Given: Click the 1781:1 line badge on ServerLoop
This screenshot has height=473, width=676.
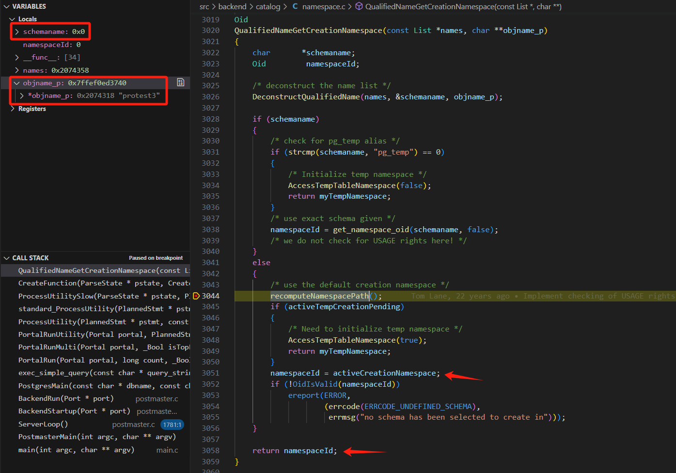Looking at the screenshot, I should pyautogui.click(x=172, y=425).
